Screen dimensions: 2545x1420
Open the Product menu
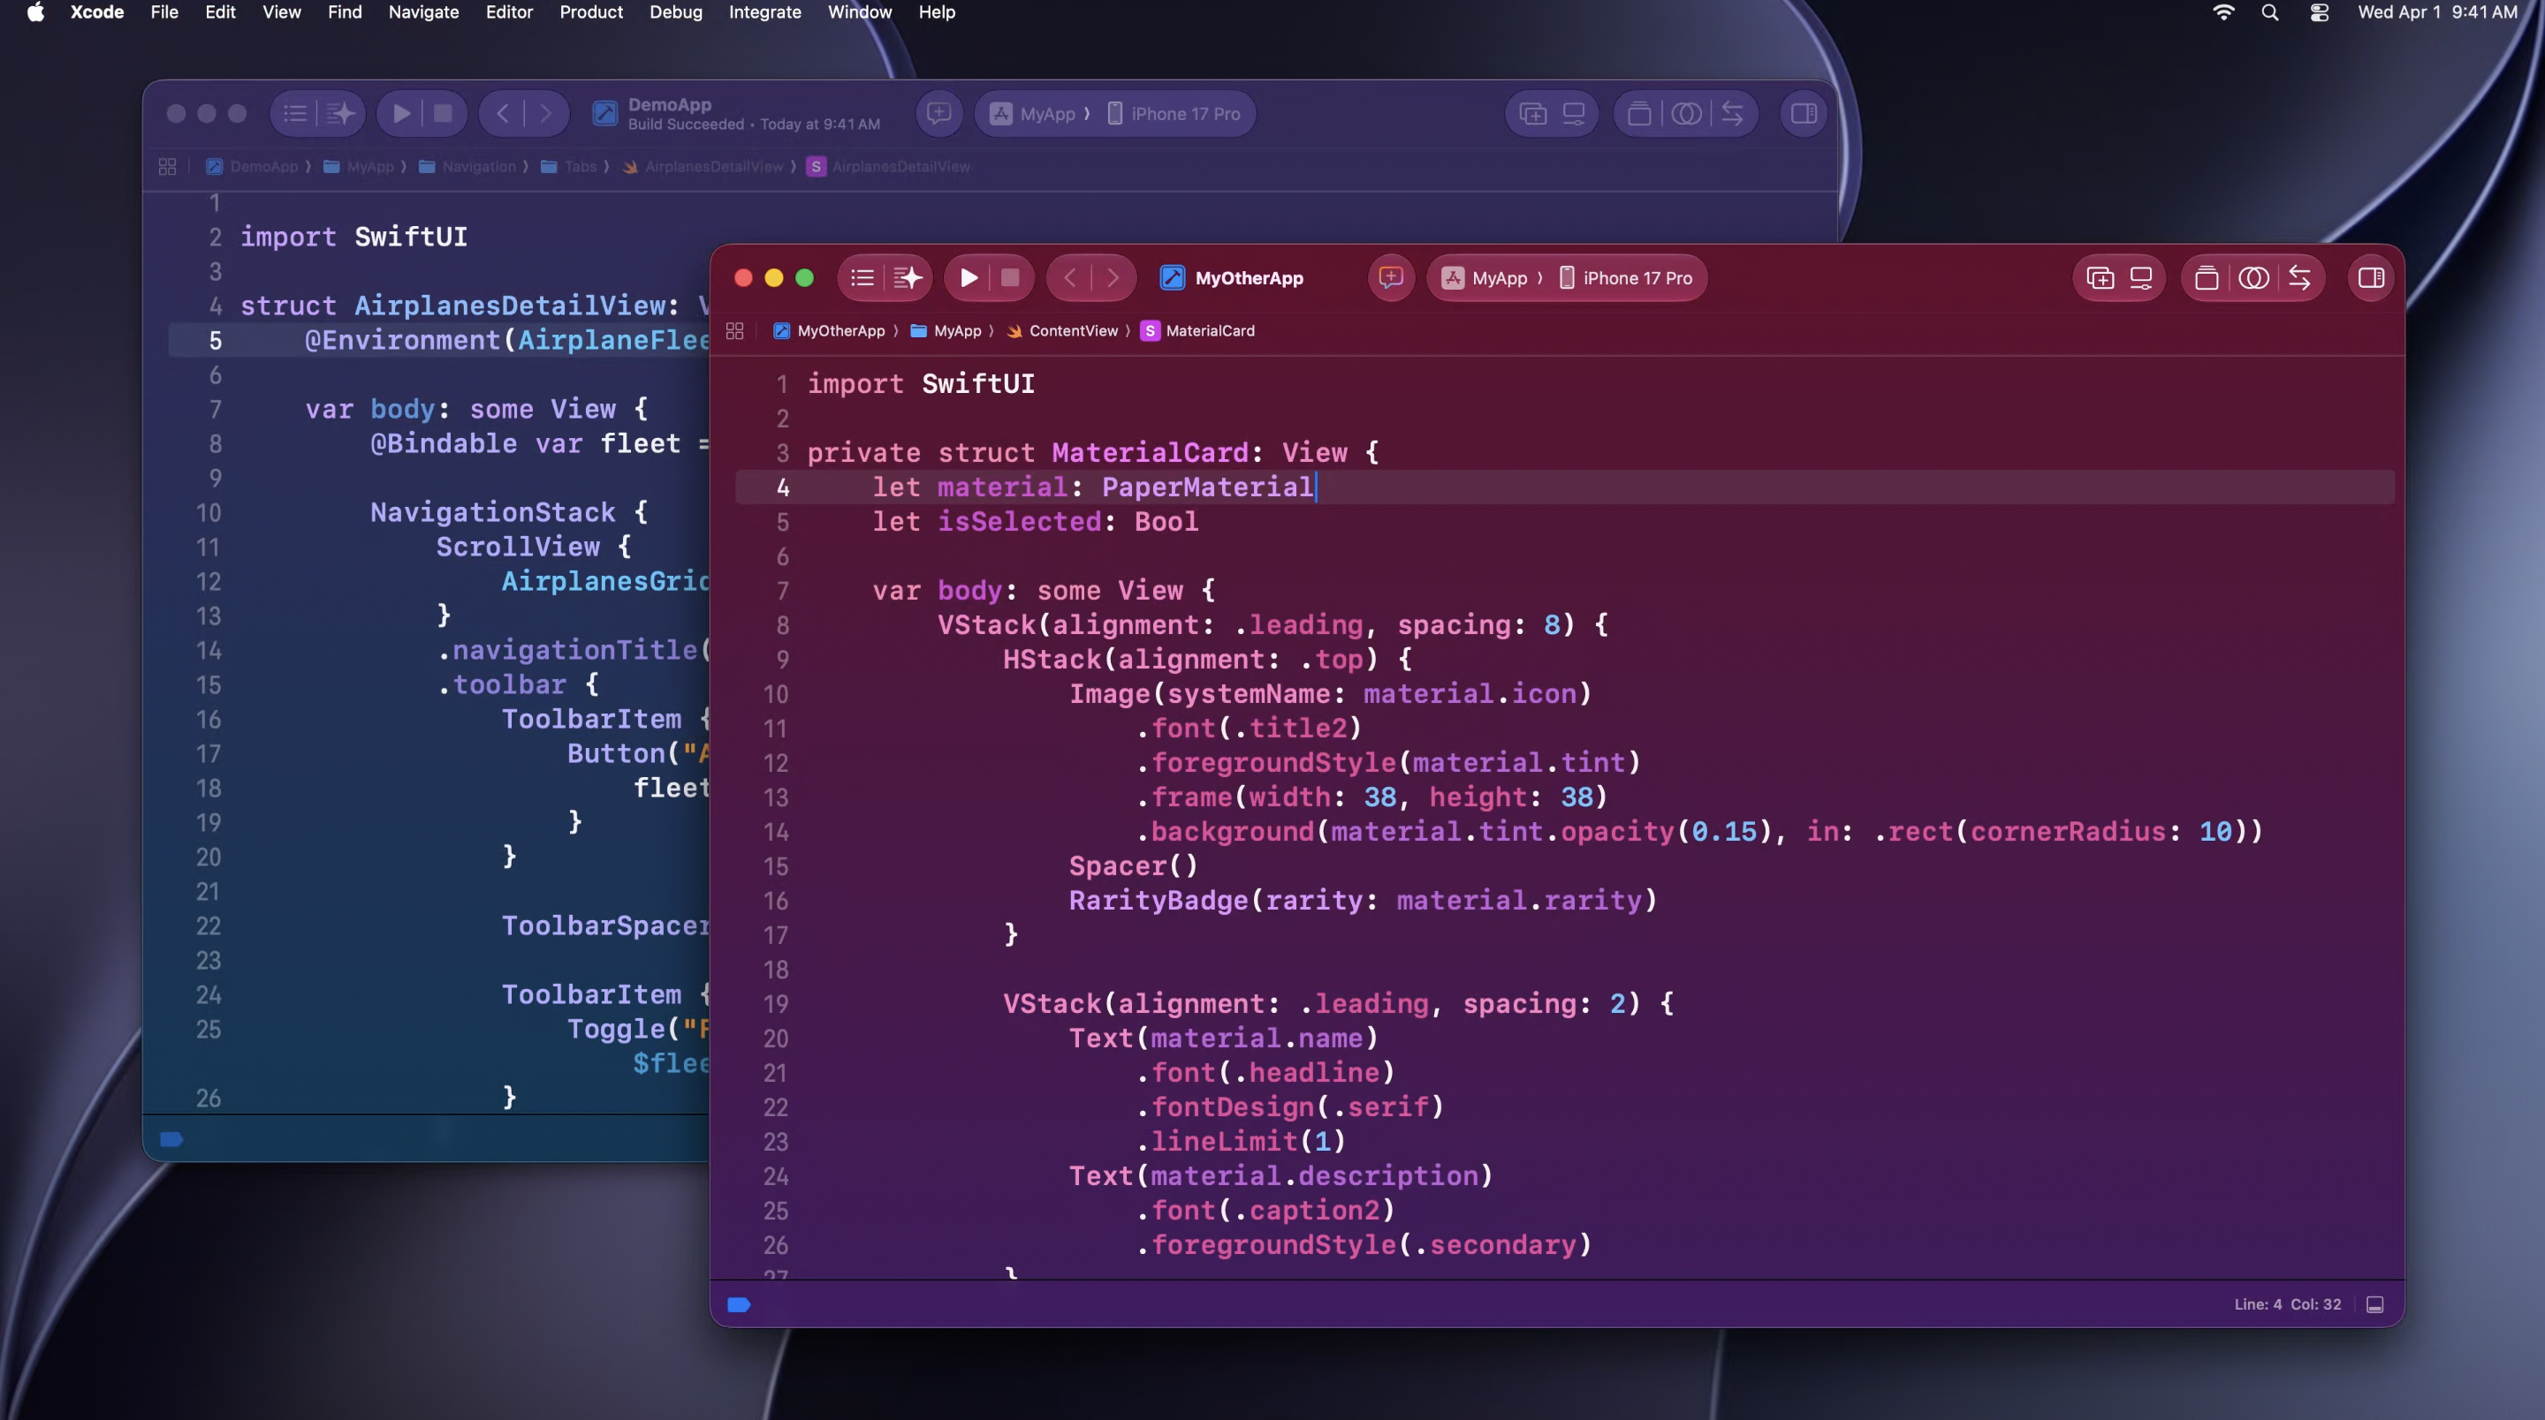click(x=591, y=11)
